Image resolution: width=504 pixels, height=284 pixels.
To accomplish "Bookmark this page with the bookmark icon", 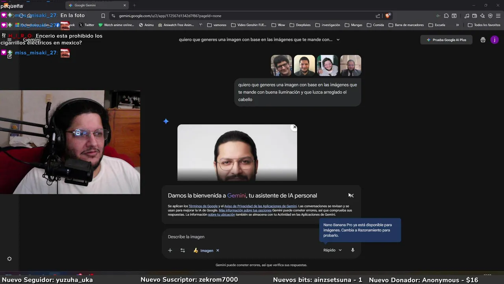I will pyautogui.click(x=103, y=16).
